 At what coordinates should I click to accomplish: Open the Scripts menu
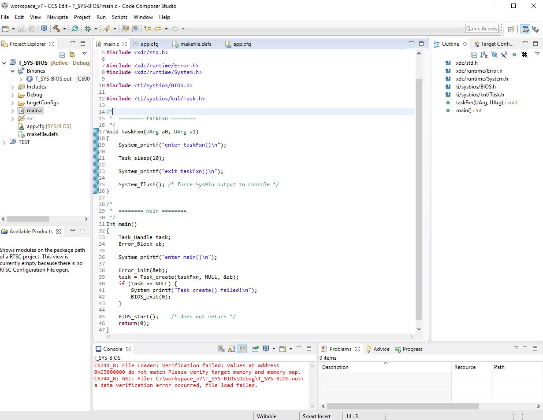click(x=119, y=17)
